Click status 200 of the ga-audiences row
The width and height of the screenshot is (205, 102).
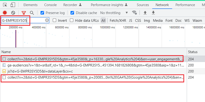point(191,65)
